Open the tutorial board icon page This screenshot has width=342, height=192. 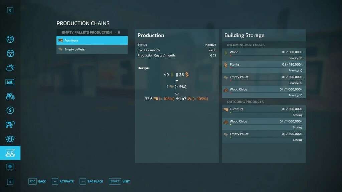click(10, 167)
